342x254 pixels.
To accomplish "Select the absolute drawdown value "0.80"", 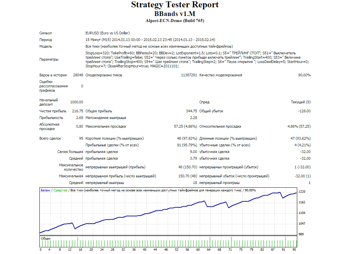I will click(x=79, y=126).
